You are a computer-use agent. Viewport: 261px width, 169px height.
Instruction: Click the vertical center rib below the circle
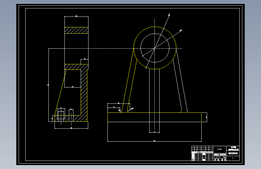click(x=154, y=101)
